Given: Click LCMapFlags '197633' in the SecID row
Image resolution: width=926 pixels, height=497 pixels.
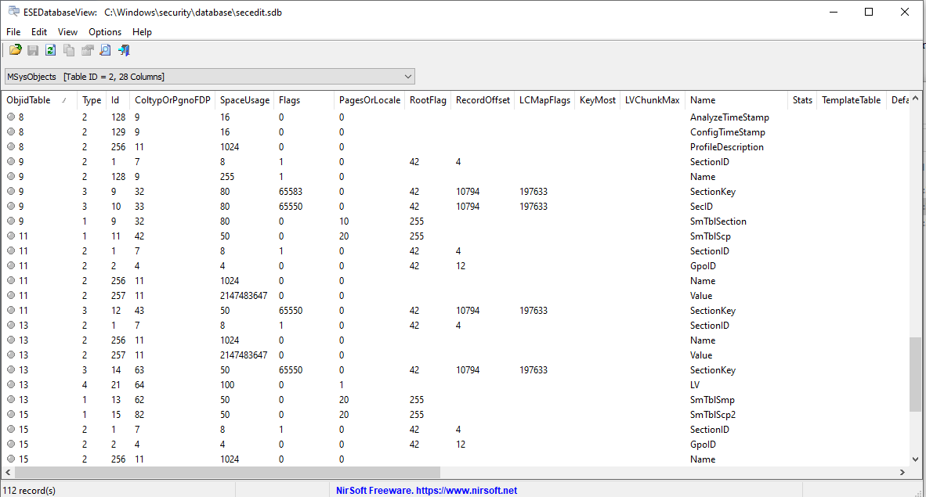Looking at the screenshot, I should point(534,207).
